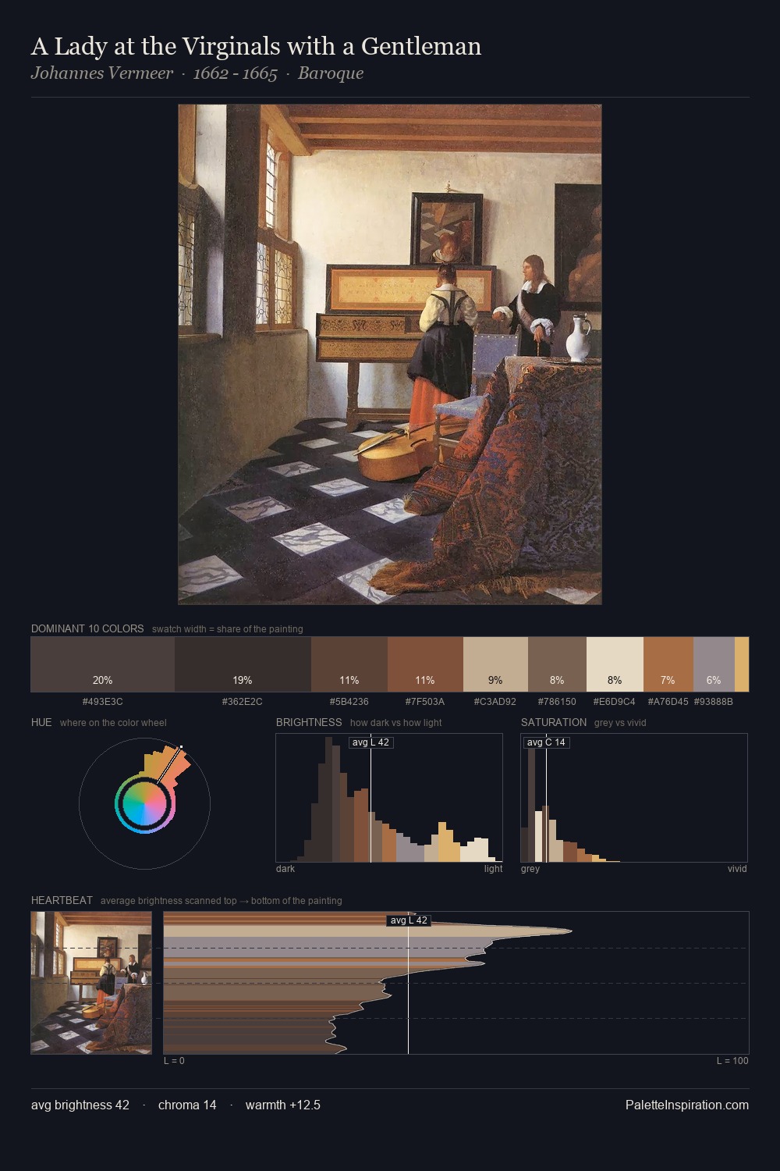Click the HUE section heading
This screenshot has width=780, height=1171.
[x=41, y=722]
